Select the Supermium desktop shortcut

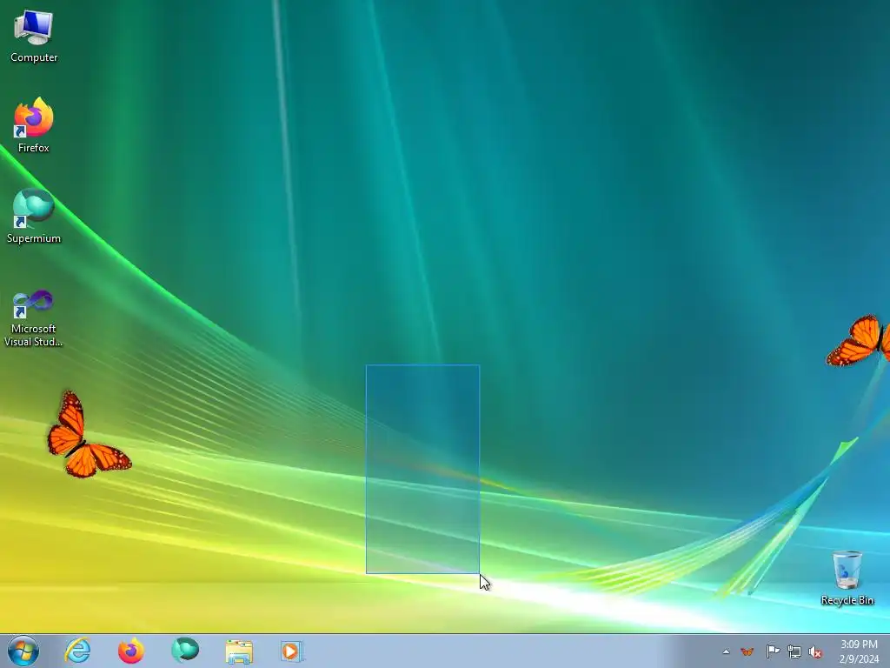[x=34, y=216]
